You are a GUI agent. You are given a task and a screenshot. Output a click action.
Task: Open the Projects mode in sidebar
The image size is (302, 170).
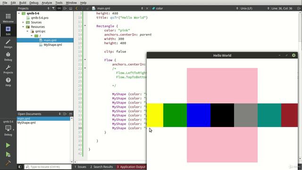coord(8,69)
